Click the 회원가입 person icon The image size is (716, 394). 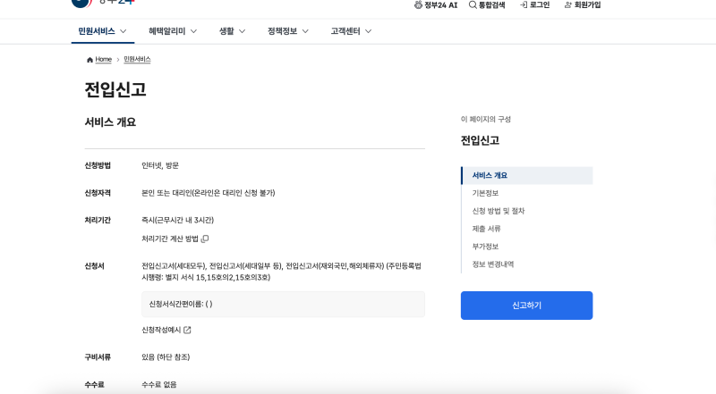568,5
